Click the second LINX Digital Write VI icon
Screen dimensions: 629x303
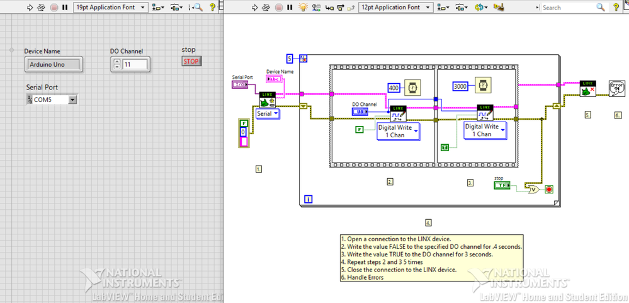(x=485, y=112)
